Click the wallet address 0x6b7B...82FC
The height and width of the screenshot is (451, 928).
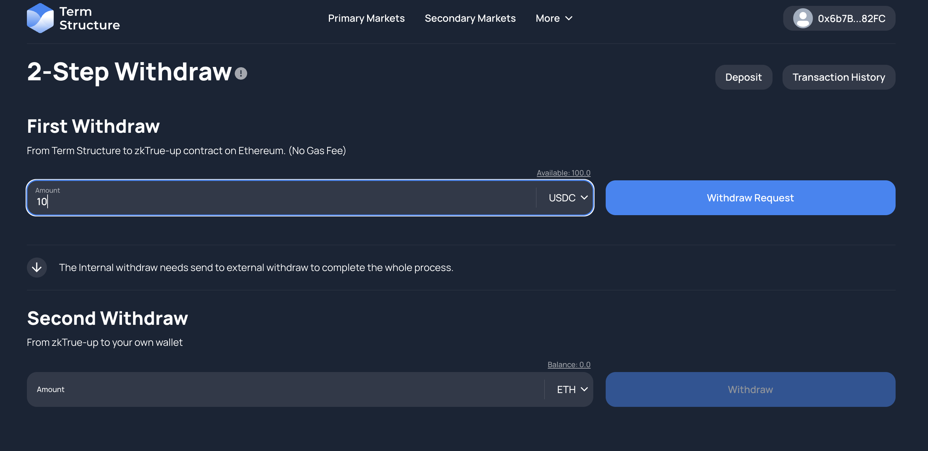(851, 18)
